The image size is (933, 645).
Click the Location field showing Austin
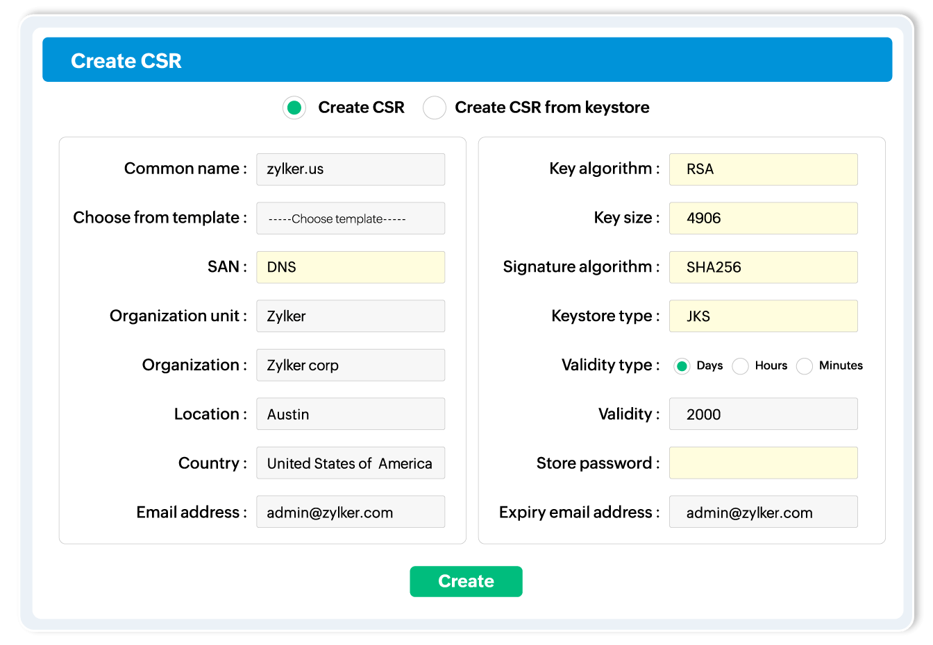tap(351, 414)
